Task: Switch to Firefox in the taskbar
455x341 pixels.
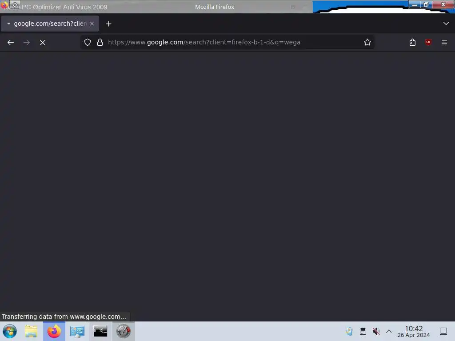Action: (54, 331)
